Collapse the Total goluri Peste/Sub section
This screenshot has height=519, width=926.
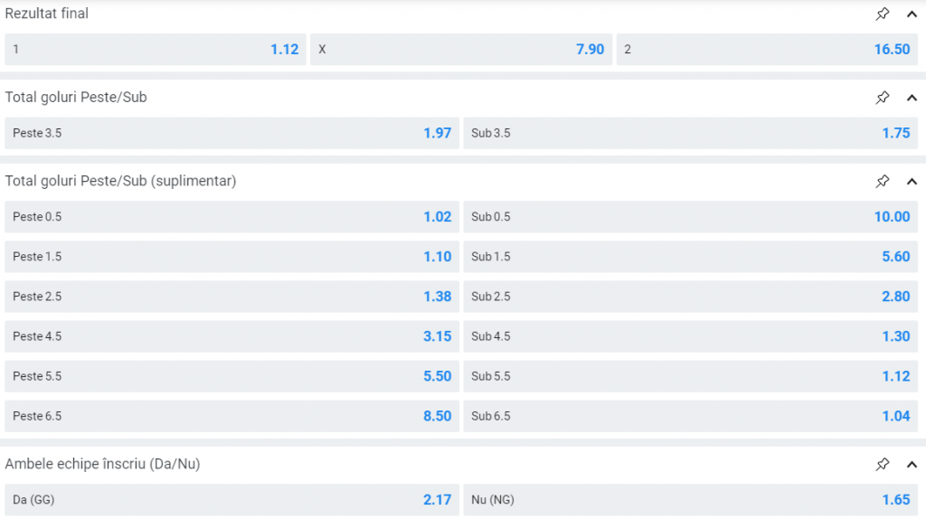[x=911, y=98]
